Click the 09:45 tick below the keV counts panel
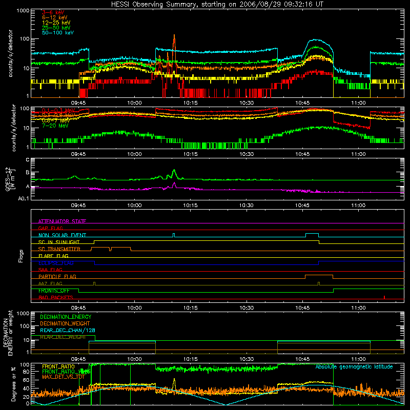The width and height of the screenshot is (410, 410). [x=78, y=103]
